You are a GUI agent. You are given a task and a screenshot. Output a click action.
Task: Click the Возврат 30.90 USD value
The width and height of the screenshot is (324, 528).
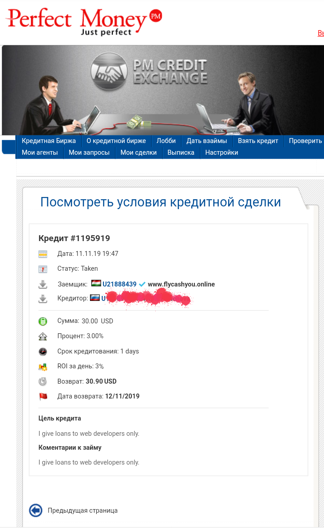click(x=101, y=381)
